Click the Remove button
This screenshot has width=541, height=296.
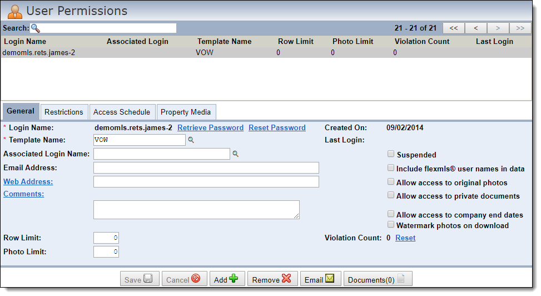coord(272,279)
